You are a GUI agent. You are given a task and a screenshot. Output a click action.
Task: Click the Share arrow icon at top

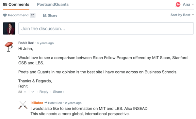pyautogui.click(x=45, y=15)
